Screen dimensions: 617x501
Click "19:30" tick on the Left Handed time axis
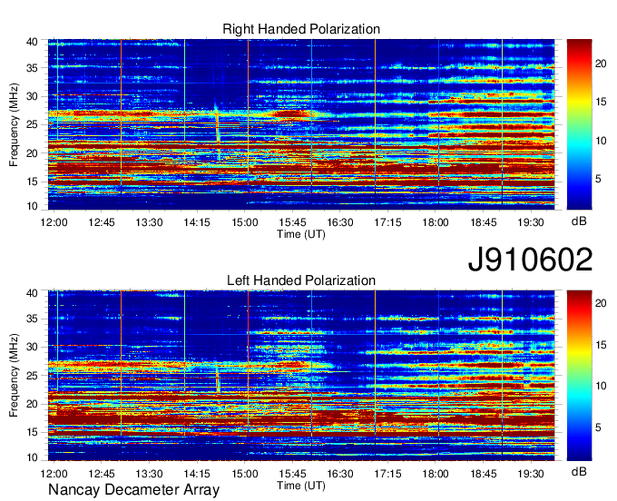coord(531,474)
